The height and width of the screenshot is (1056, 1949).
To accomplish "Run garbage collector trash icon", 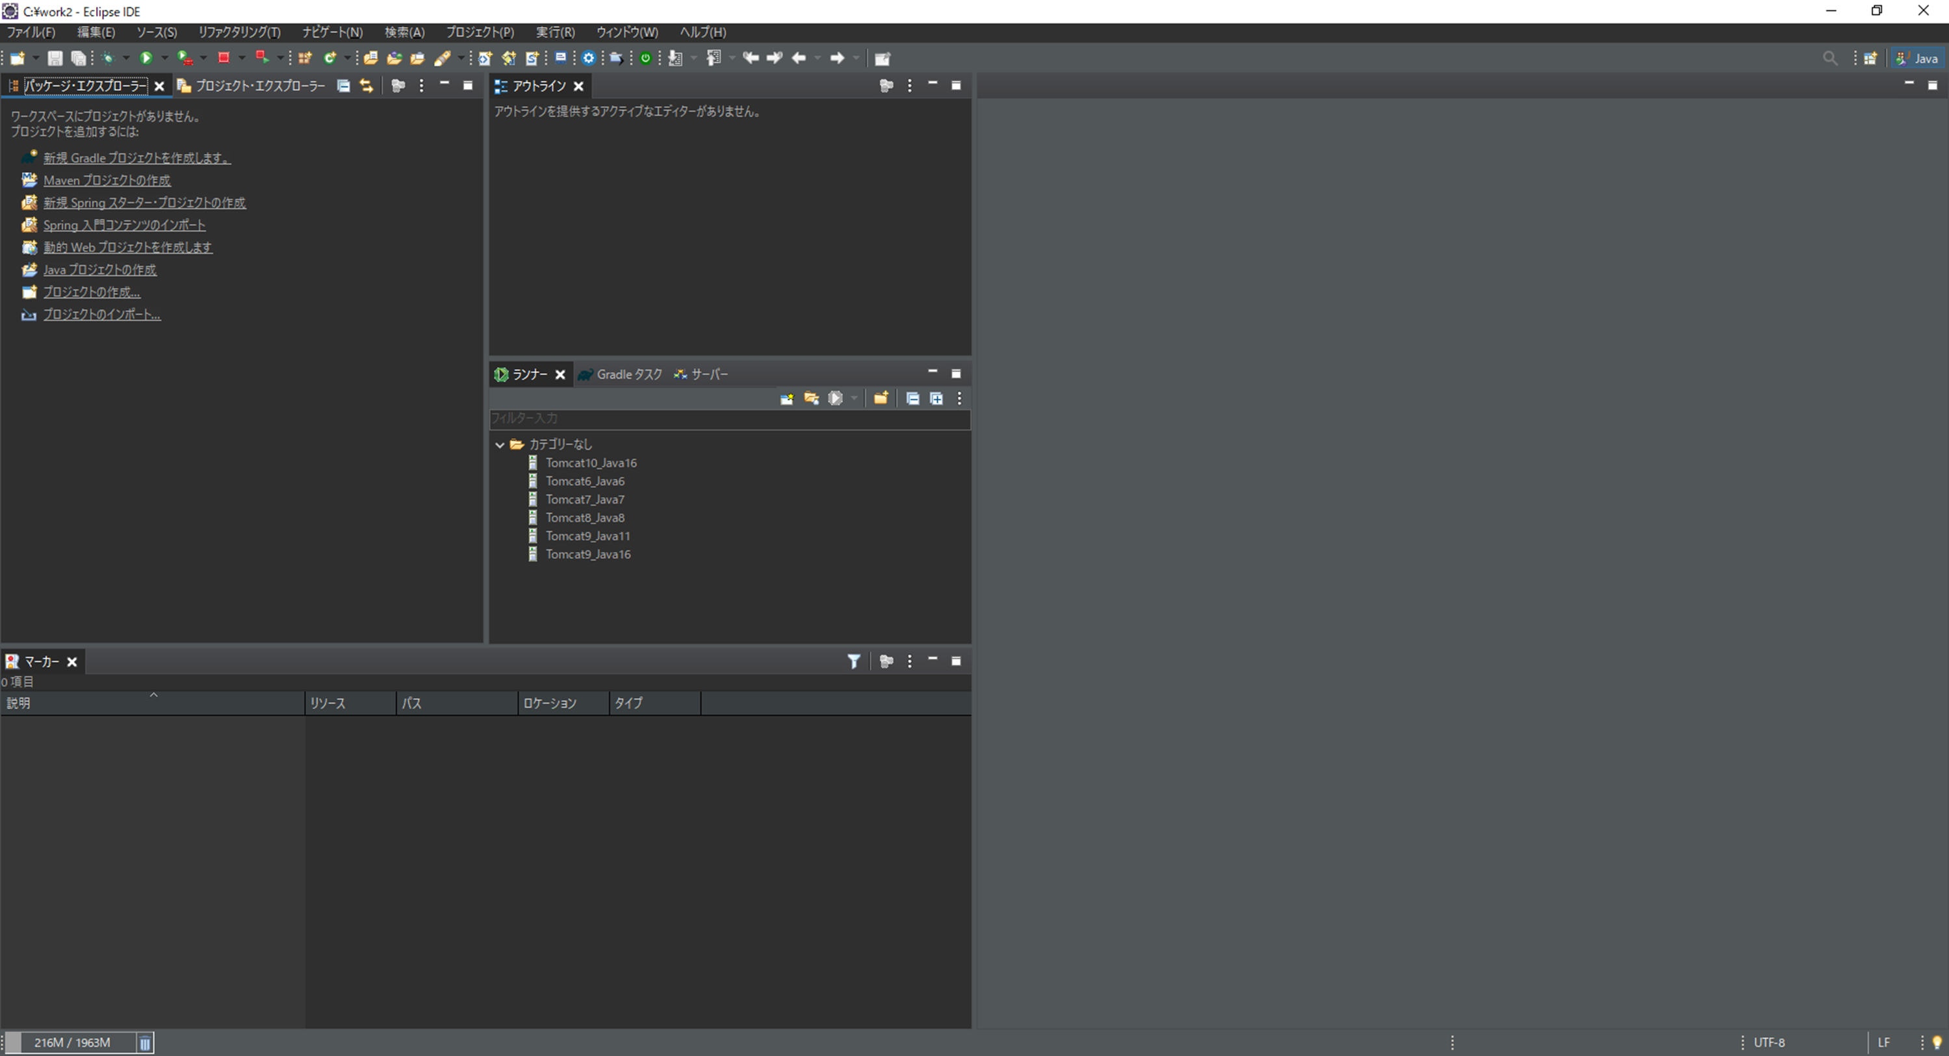I will pos(146,1042).
